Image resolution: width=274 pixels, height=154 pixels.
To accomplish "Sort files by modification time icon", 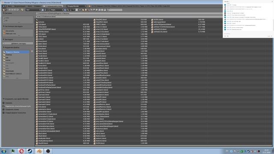I will point(71,10).
